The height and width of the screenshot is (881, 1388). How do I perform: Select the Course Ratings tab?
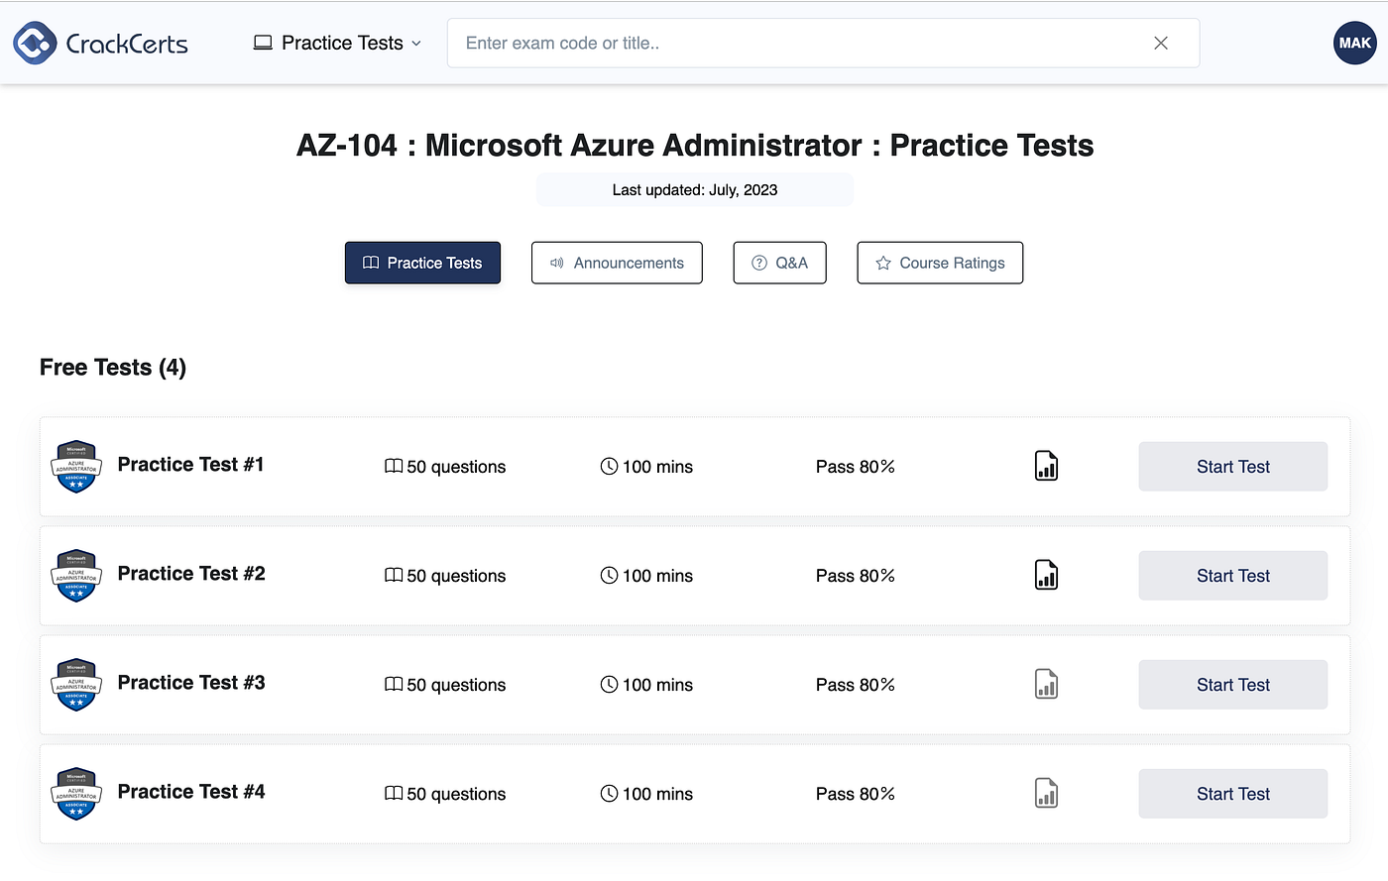[940, 263]
